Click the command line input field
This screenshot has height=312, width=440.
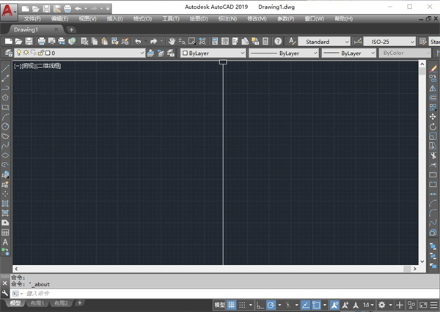(147, 293)
